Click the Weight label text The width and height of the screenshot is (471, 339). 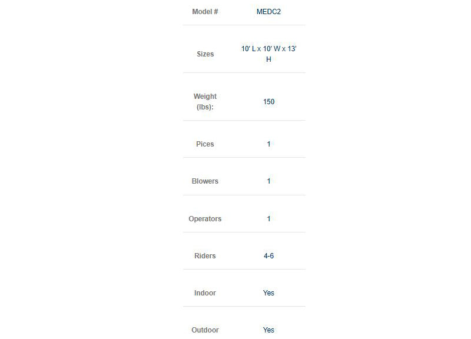tap(205, 97)
